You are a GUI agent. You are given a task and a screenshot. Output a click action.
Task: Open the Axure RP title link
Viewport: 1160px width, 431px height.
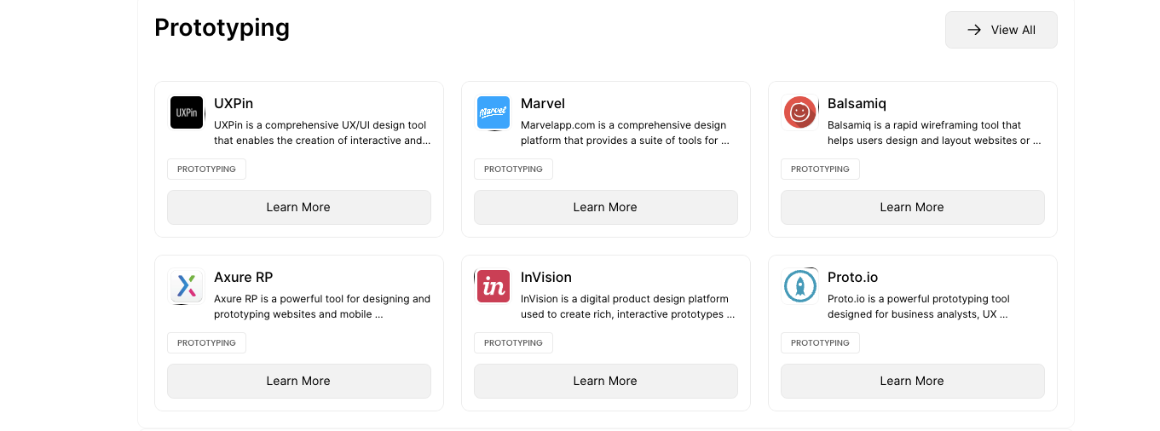(x=244, y=278)
